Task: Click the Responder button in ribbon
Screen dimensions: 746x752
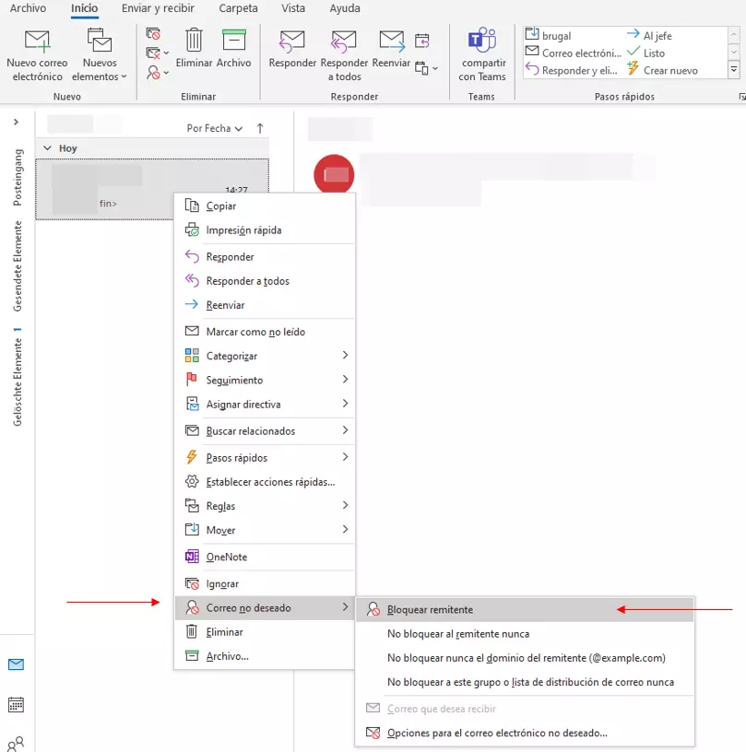Action: point(292,49)
